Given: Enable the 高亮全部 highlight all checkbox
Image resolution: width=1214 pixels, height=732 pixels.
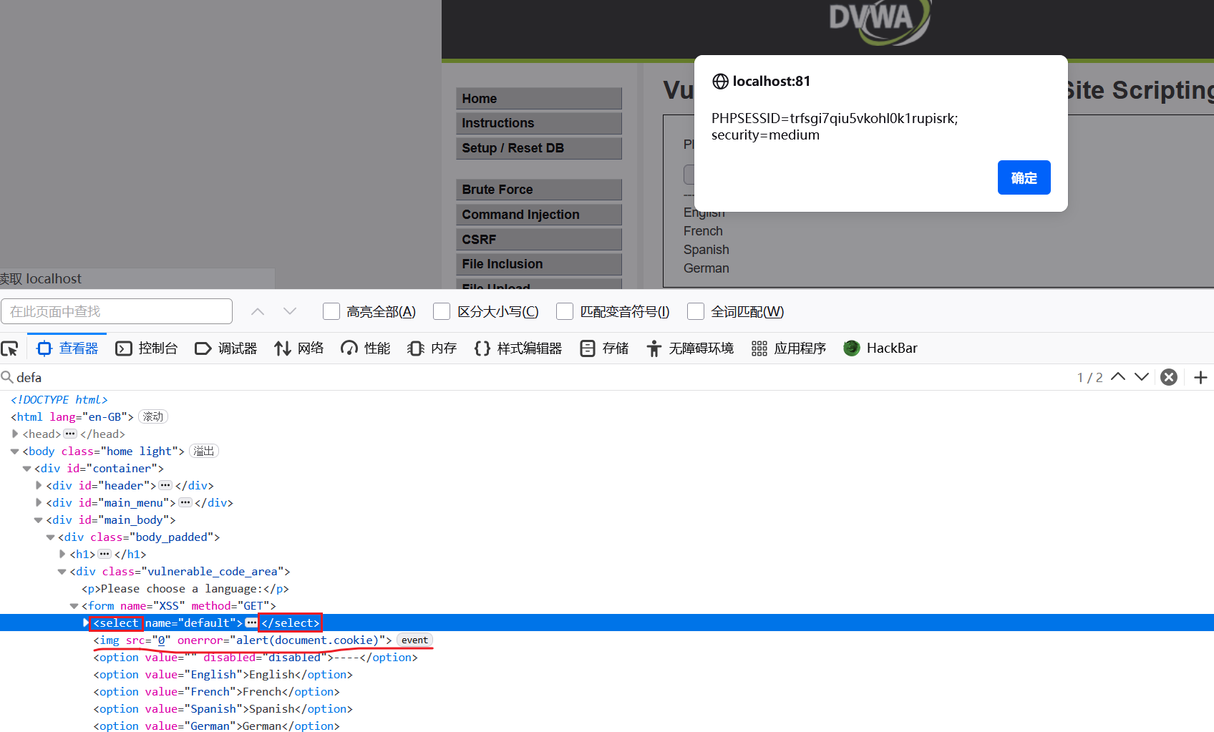Looking at the screenshot, I should pos(331,311).
